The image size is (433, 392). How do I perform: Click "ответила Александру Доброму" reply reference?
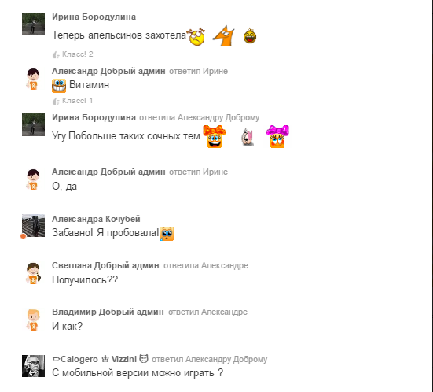click(x=200, y=117)
